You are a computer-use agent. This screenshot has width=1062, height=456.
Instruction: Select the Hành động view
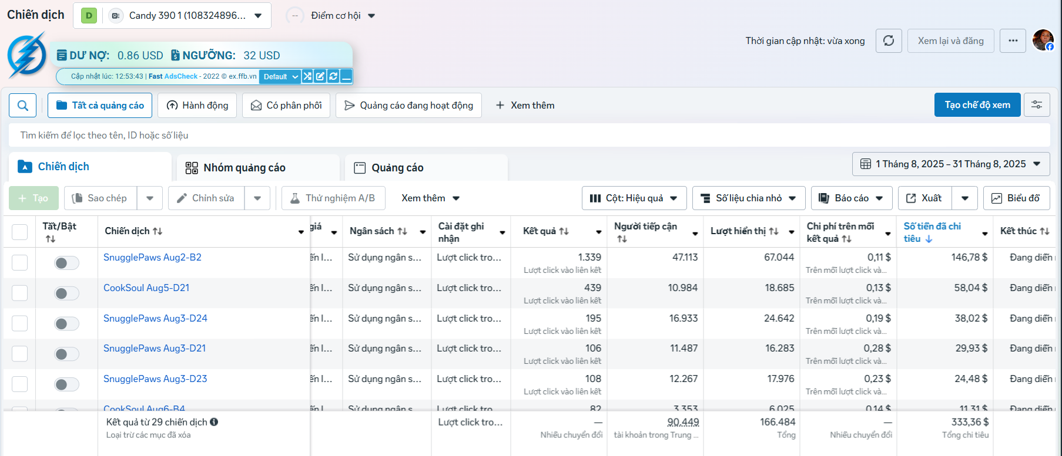197,106
